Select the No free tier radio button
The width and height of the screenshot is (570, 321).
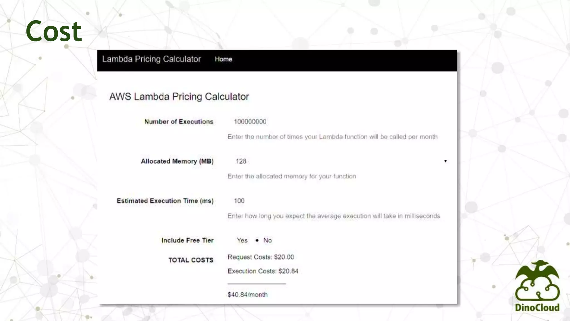[257, 240]
